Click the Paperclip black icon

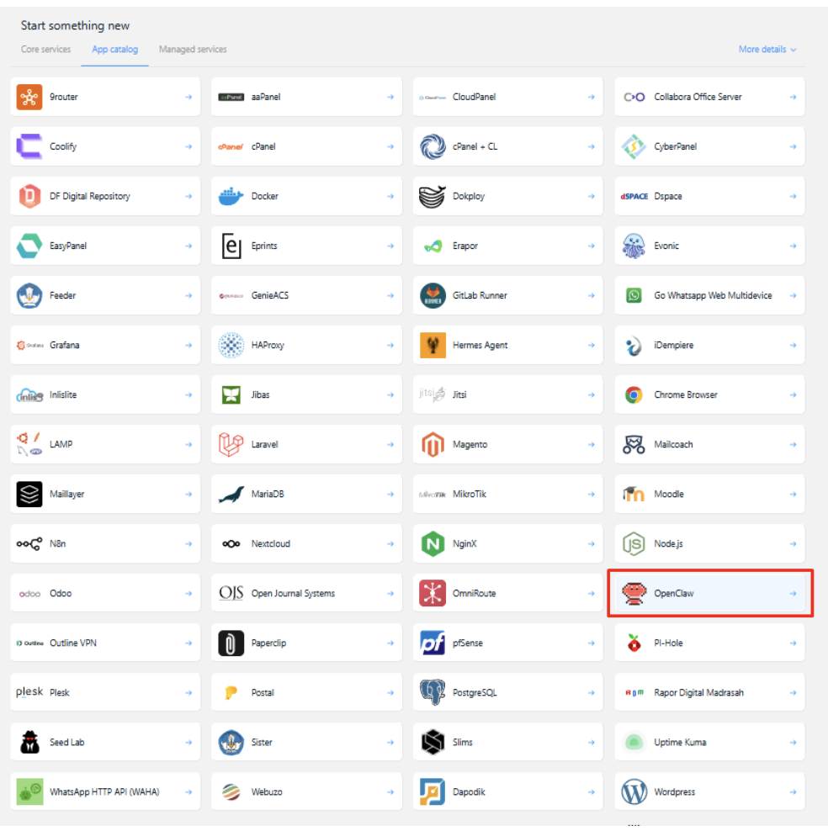tap(231, 643)
